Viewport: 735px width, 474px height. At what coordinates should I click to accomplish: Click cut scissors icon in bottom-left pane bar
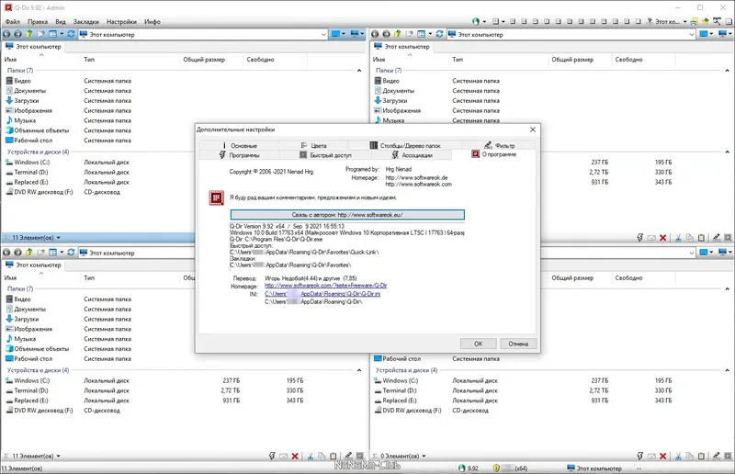pos(310,456)
